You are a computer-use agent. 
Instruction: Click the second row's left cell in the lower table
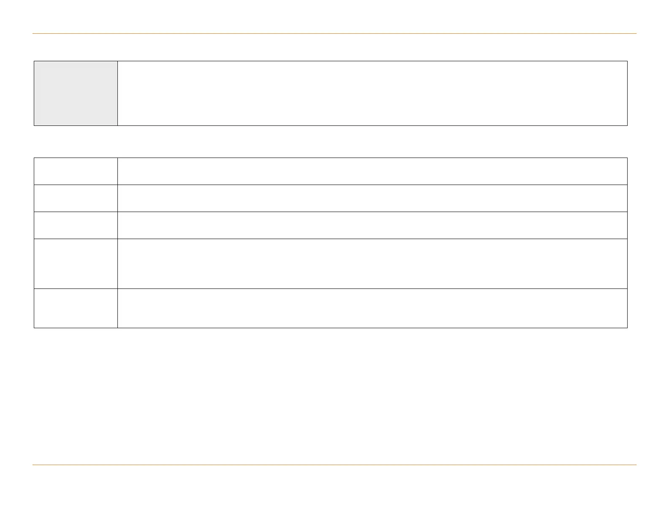[x=76, y=198]
